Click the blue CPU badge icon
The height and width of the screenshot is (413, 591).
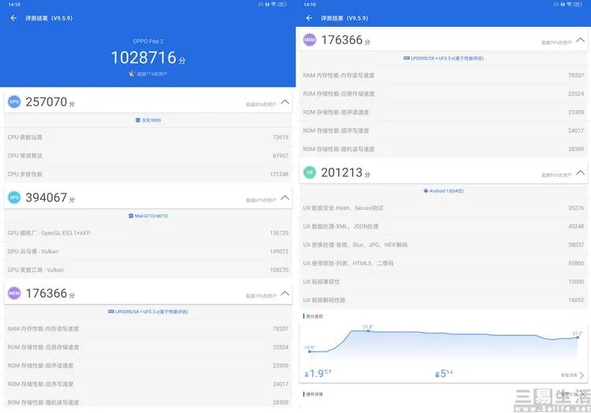[x=14, y=101]
